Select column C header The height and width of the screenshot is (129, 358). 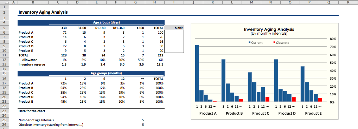[58, 2]
